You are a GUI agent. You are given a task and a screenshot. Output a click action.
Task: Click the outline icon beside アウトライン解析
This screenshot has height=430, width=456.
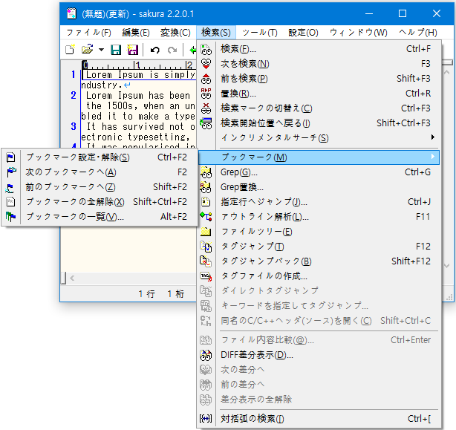tap(206, 217)
